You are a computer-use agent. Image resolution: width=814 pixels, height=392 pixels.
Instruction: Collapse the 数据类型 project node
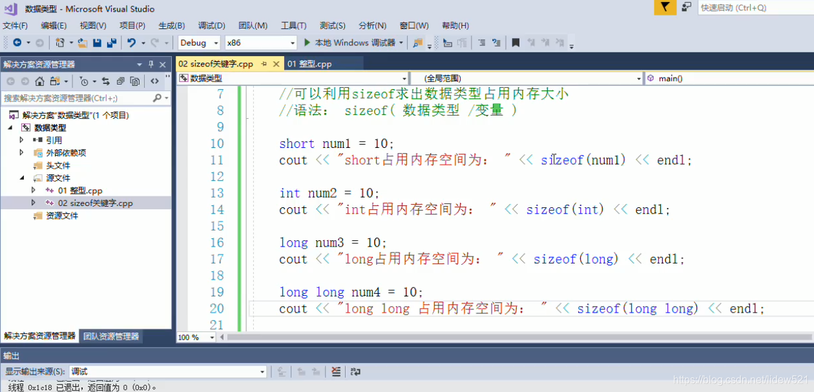10,128
